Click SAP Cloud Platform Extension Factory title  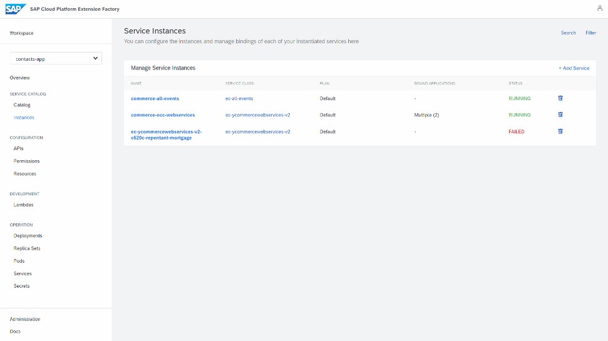(75, 9)
